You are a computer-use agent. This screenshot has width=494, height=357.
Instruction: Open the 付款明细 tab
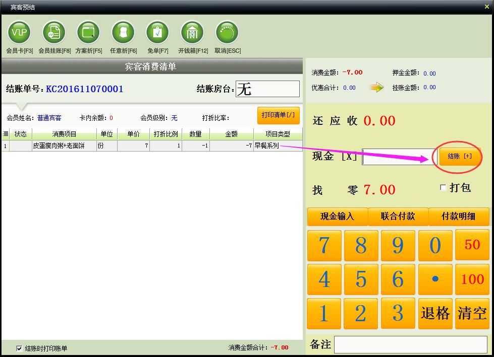coord(458,216)
